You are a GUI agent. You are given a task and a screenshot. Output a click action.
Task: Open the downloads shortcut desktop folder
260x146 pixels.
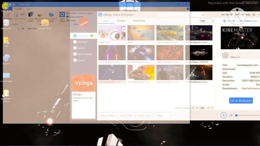pos(6,96)
